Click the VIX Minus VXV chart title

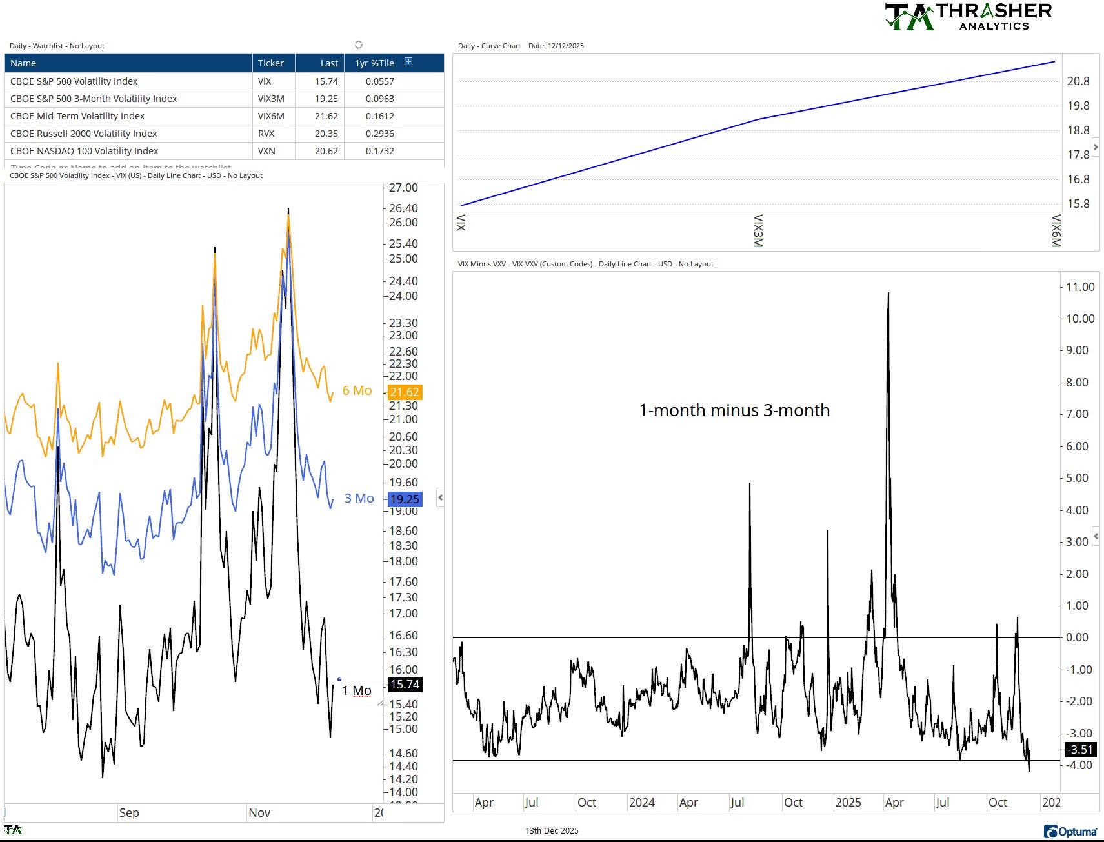(x=585, y=264)
